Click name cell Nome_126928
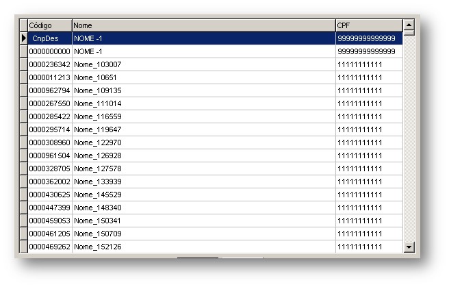 tap(203, 155)
